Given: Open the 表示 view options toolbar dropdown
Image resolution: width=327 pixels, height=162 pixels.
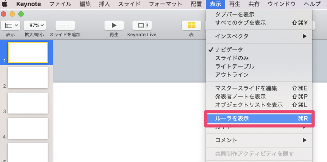Looking at the screenshot, I should tap(10, 25).
